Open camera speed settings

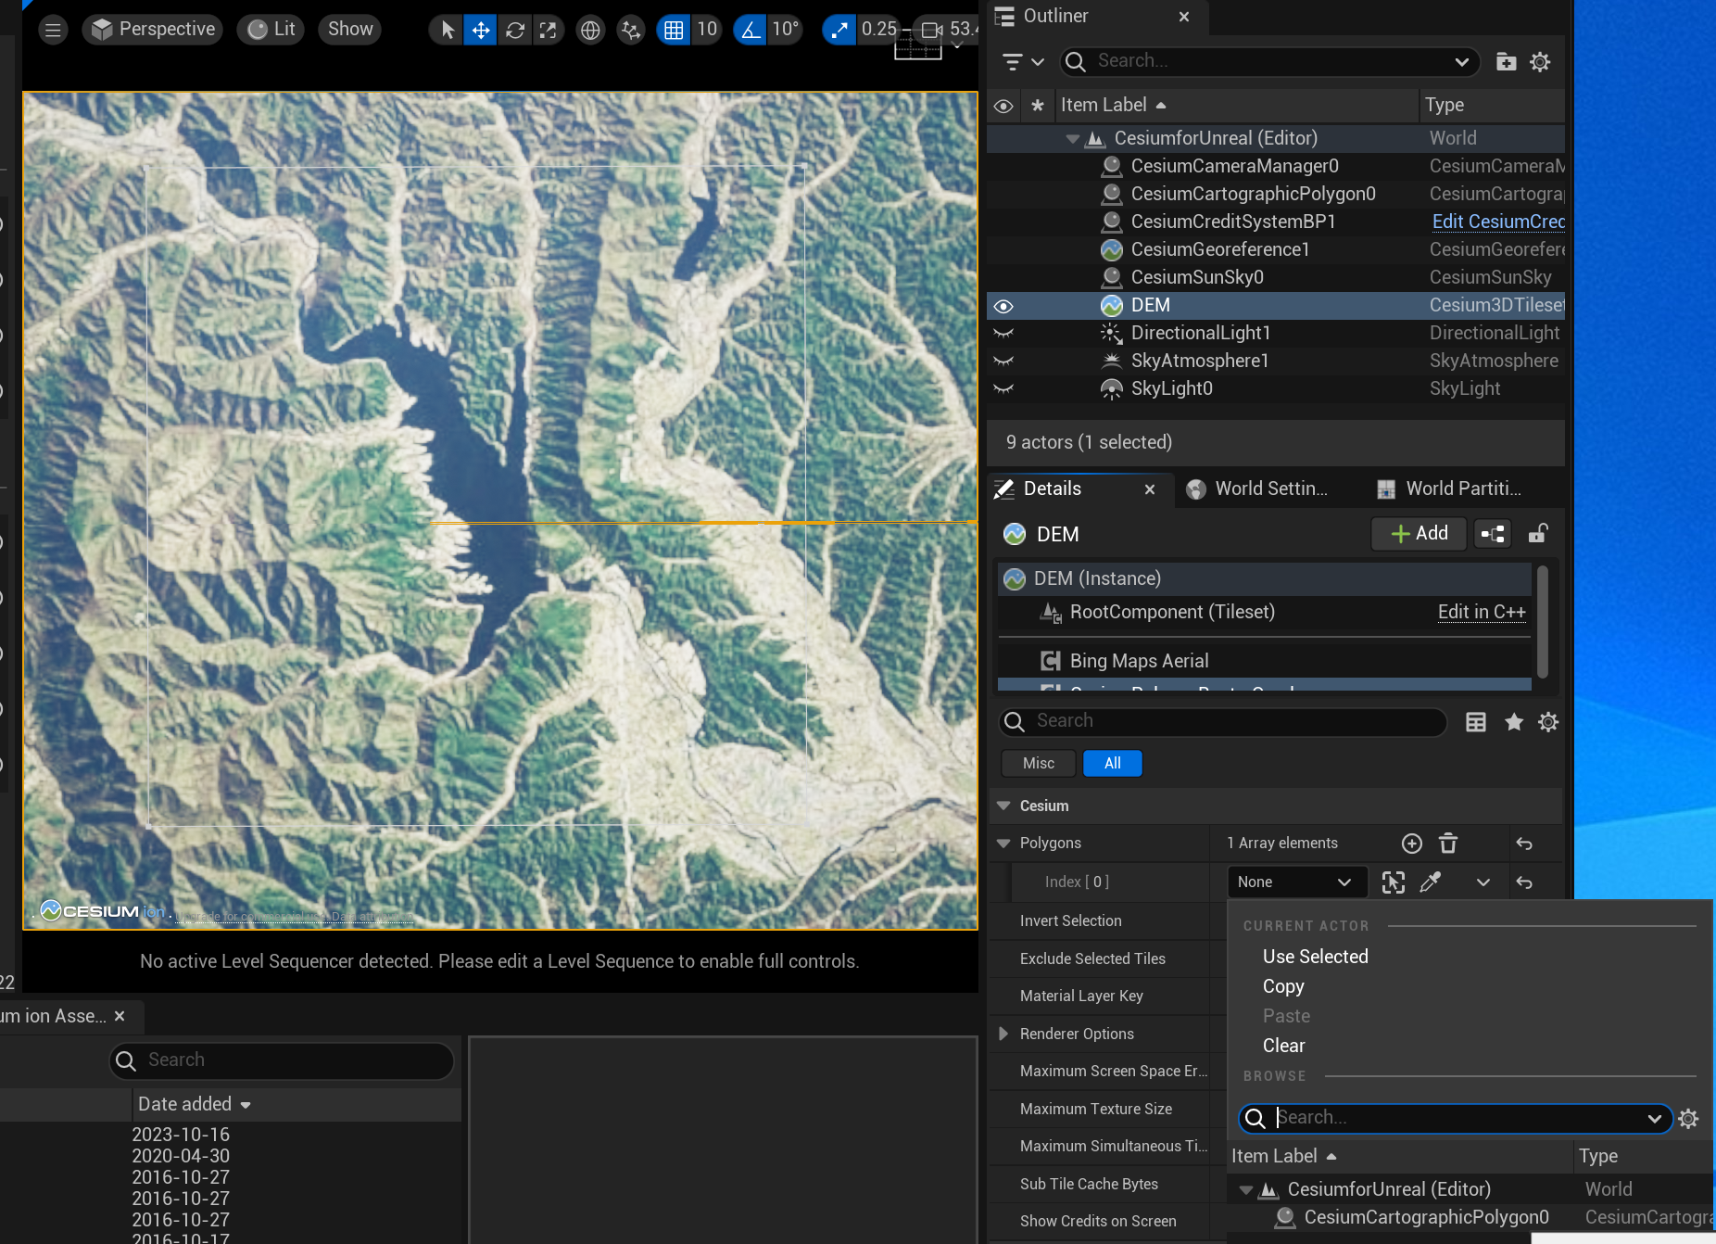(947, 30)
